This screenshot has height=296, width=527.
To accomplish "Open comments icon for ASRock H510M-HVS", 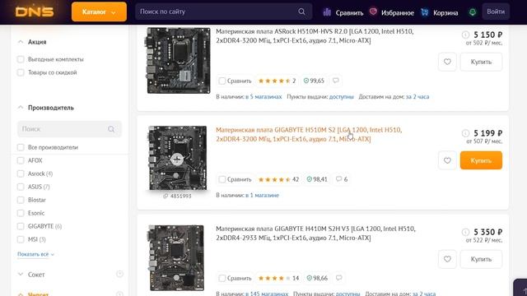I will [x=335, y=81].
